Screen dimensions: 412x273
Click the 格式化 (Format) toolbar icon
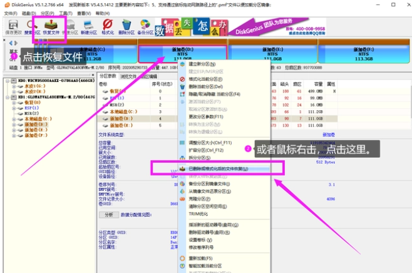[x=108, y=26]
